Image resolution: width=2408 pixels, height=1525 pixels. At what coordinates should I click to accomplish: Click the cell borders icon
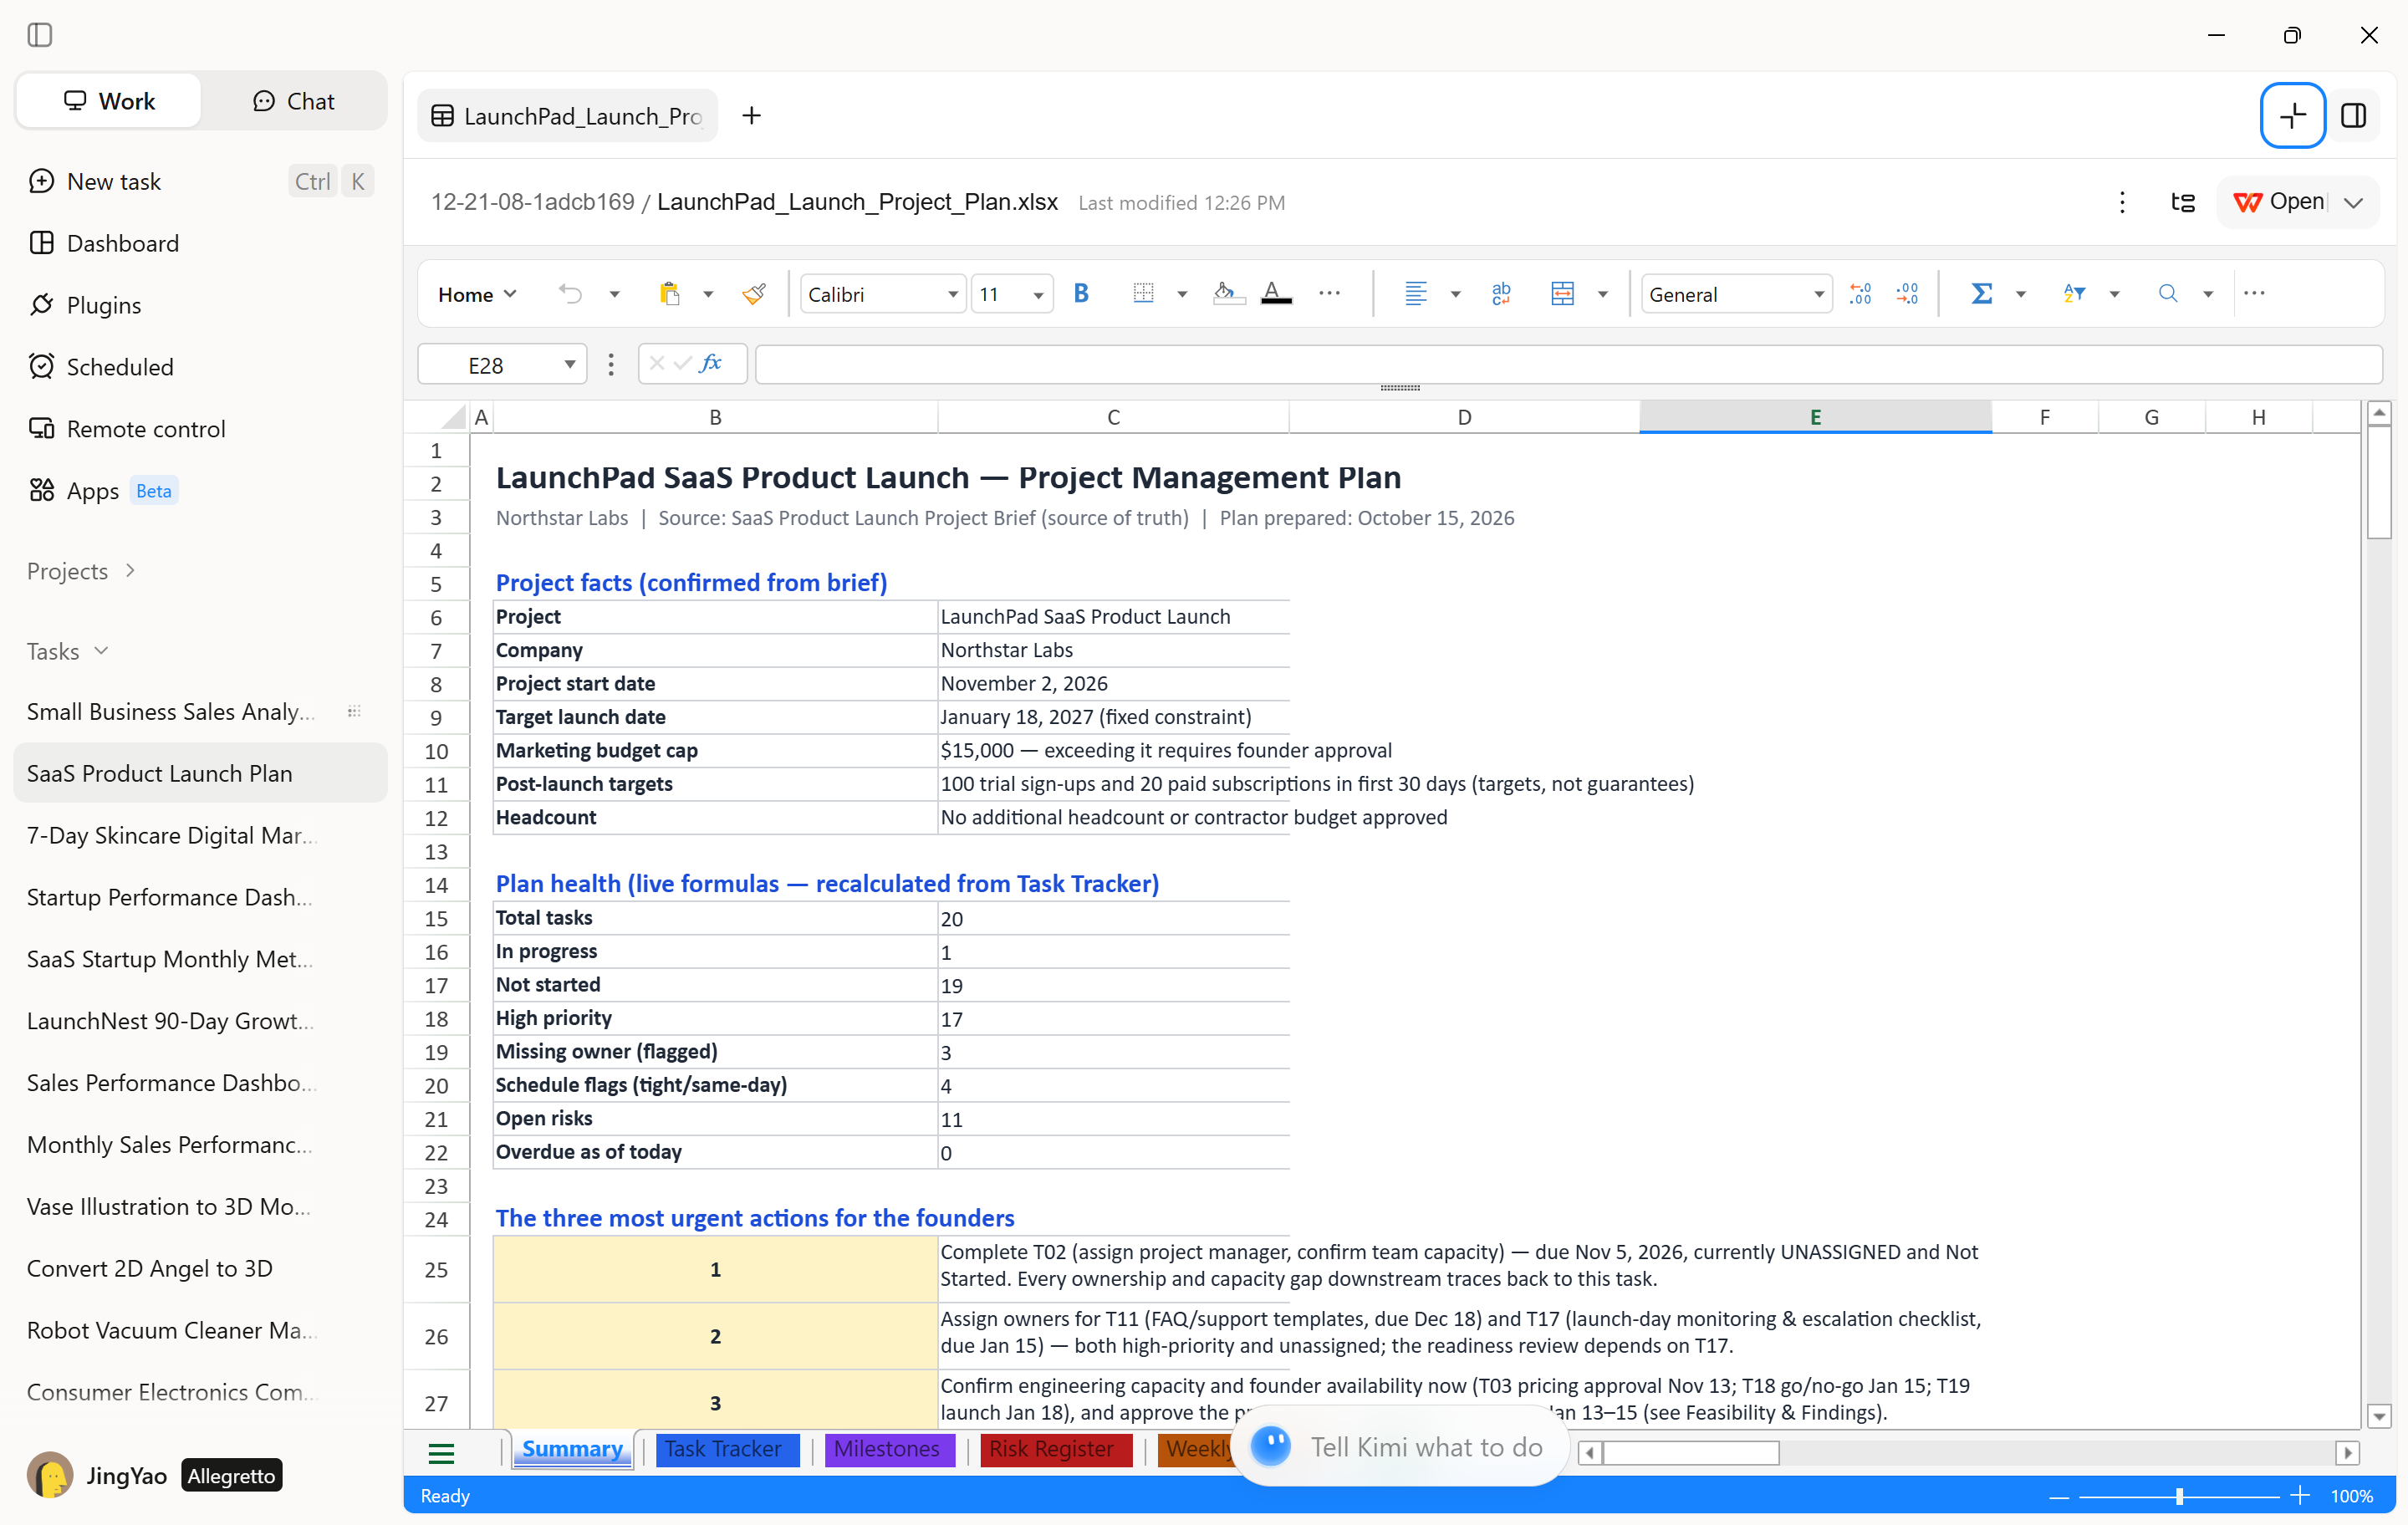coord(1143,294)
